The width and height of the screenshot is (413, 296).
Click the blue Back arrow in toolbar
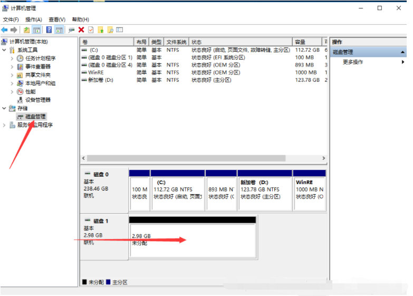coord(4,30)
